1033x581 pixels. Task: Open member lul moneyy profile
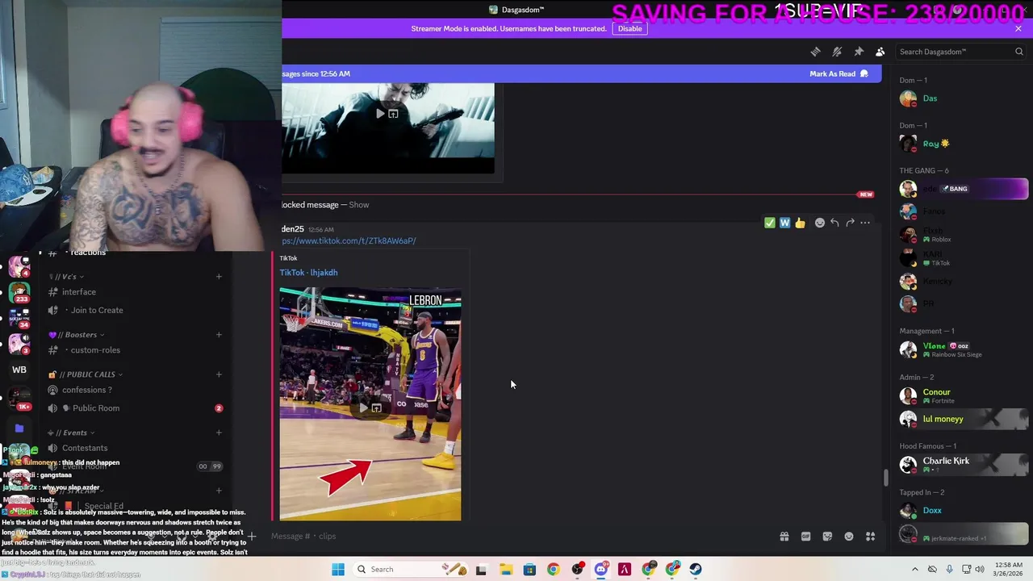click(x=964, y=420)
